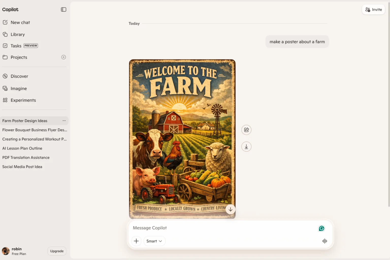Open Flower Bouquet Business Flyer chat
Screen dimensions: 390x260
coord(35,130)
